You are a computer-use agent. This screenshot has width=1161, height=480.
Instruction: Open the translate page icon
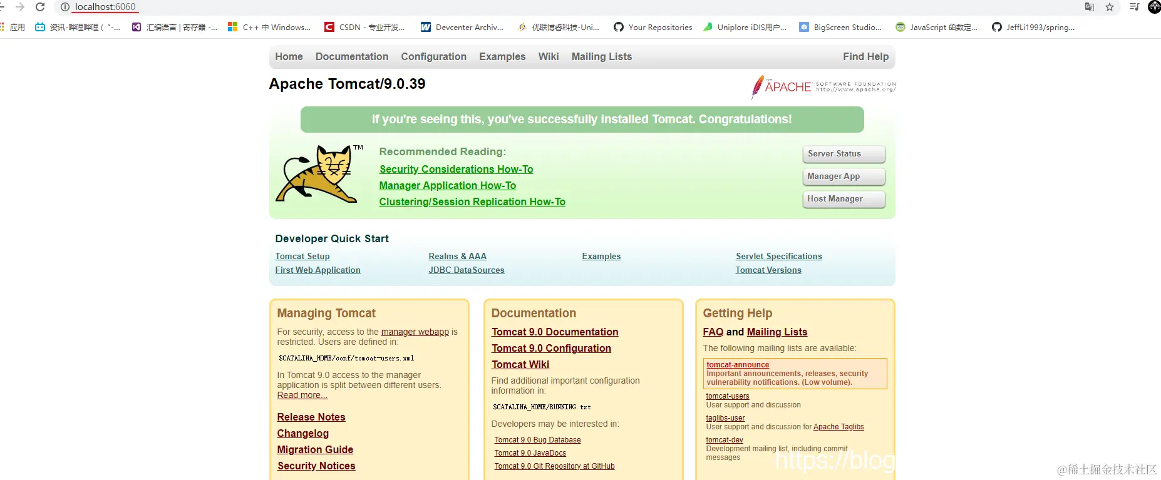[x=1090, y=7]
